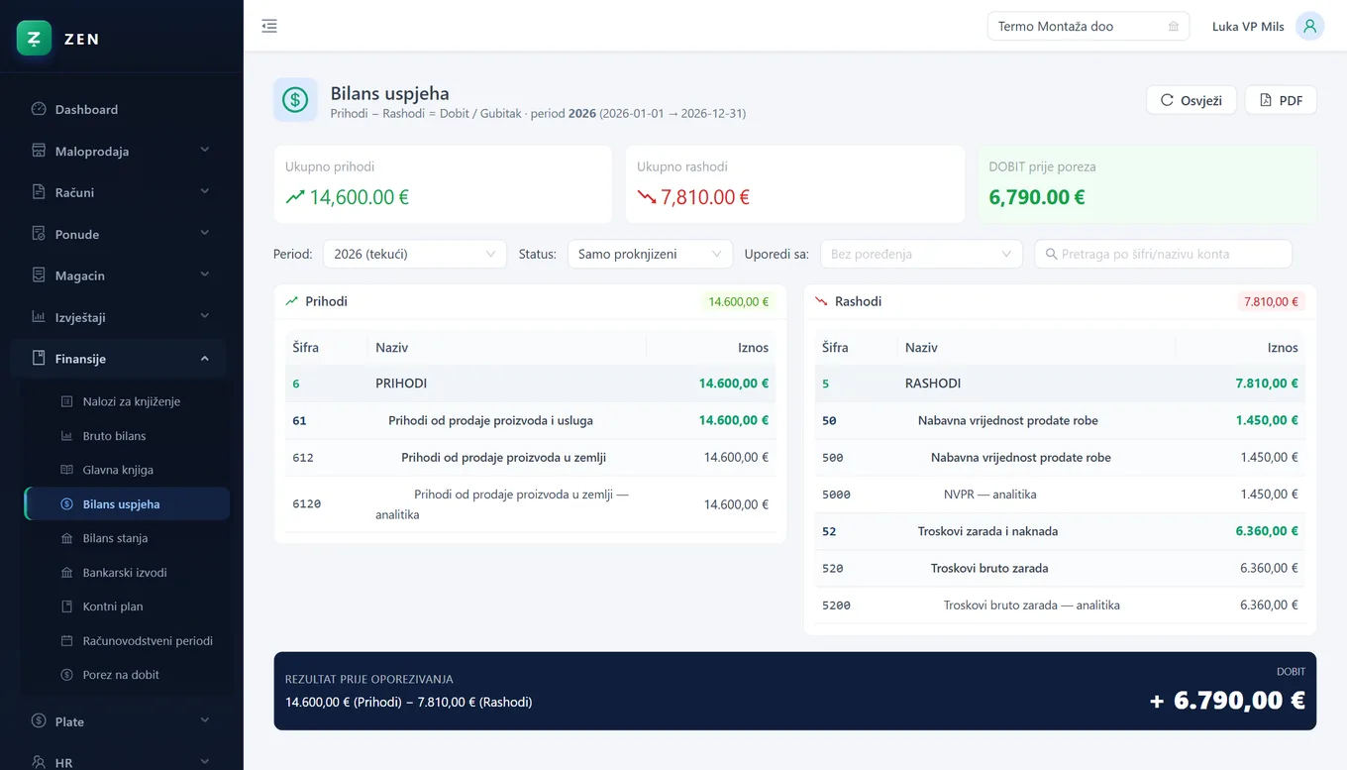Click the Rashodi panel falling trend icon
This screenshot has width=1347, height=770.
point(821,301)
